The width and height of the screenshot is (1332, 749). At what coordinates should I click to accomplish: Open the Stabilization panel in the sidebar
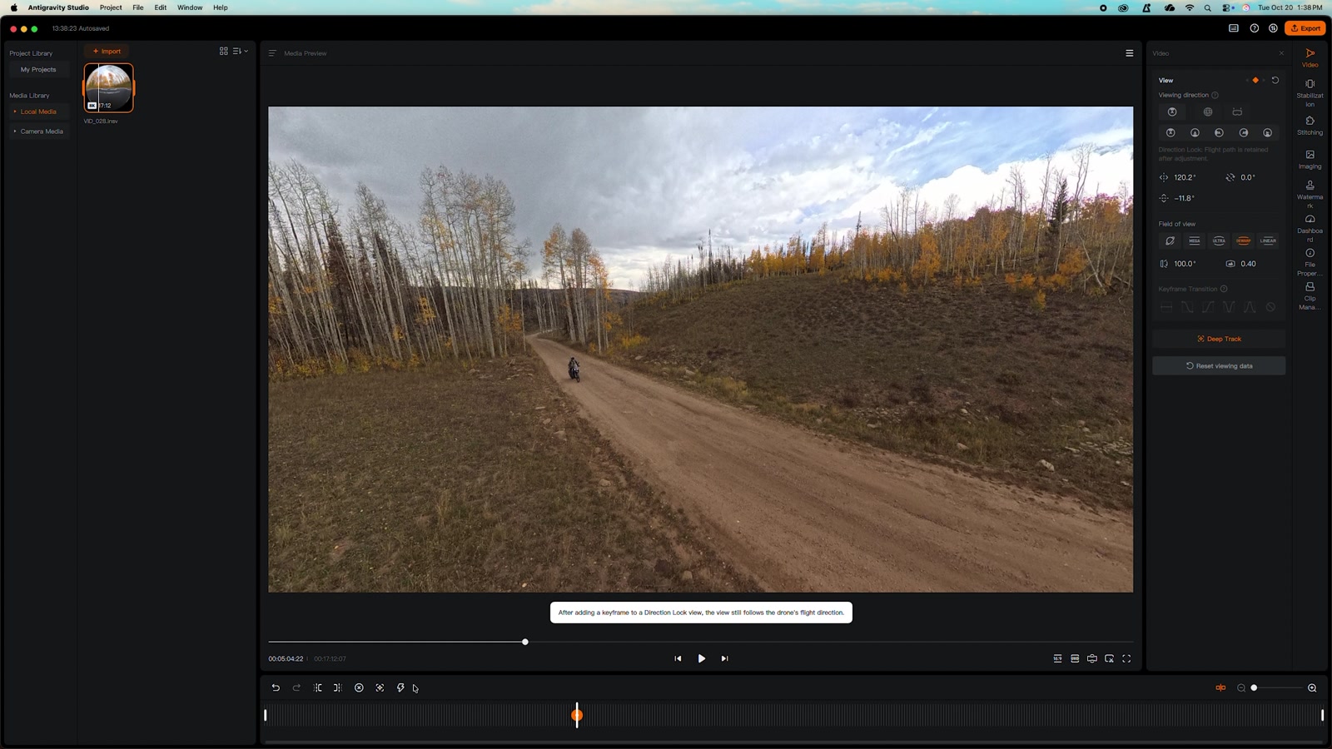point(1310,92)
